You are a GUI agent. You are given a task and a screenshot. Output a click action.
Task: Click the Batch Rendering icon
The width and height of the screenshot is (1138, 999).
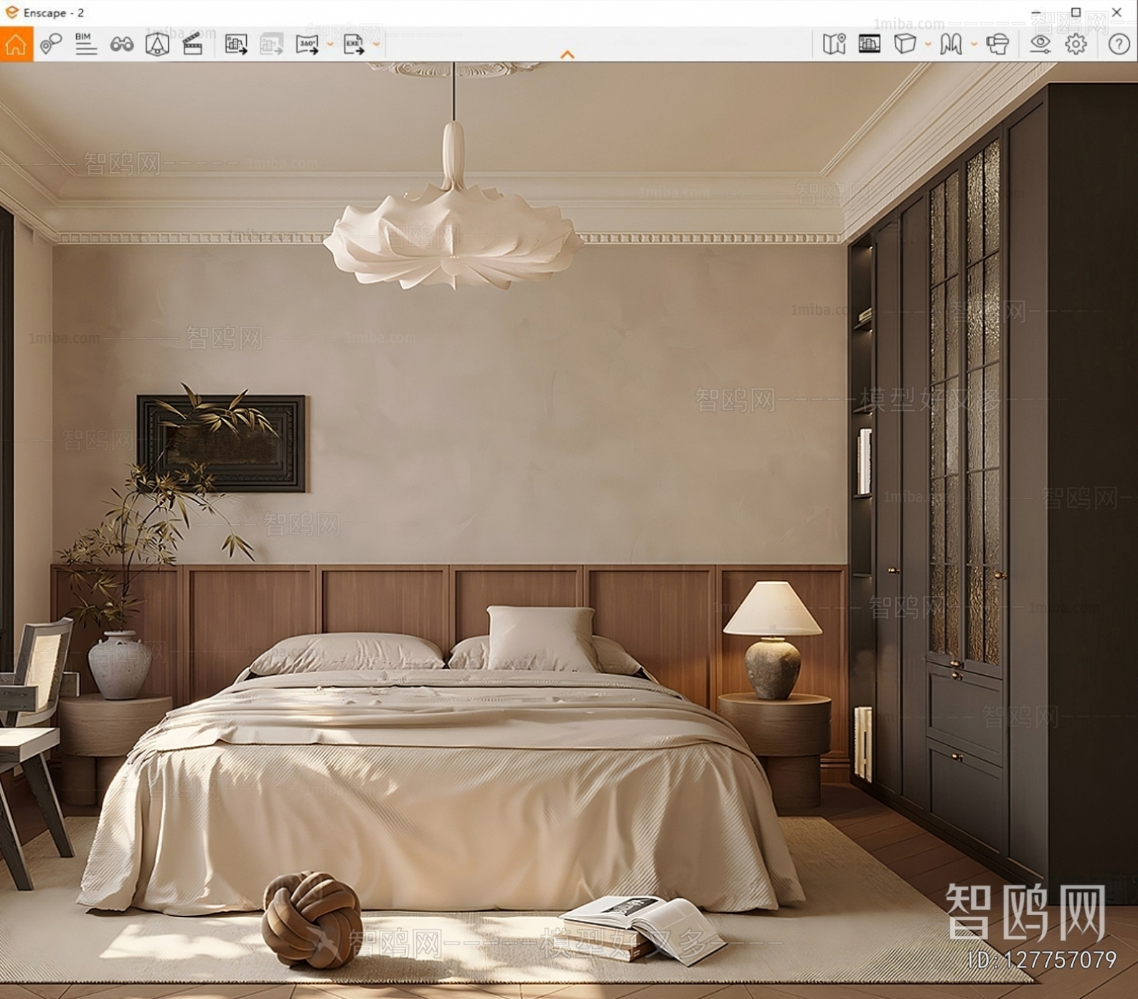[271, 44]
